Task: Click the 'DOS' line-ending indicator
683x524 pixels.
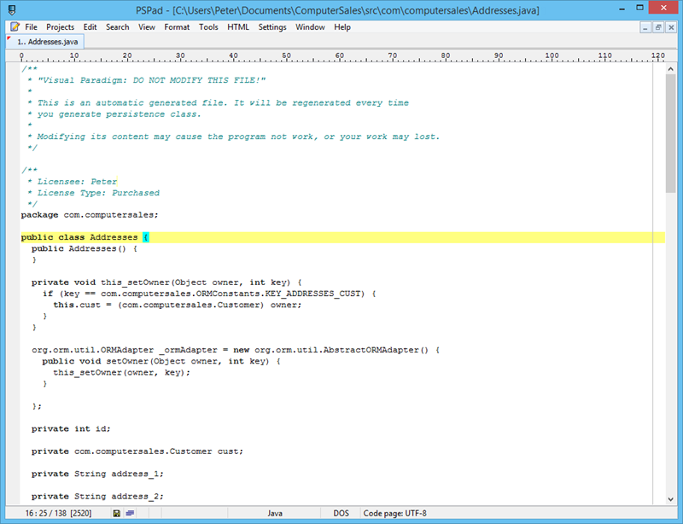Action: pos(341,513)
